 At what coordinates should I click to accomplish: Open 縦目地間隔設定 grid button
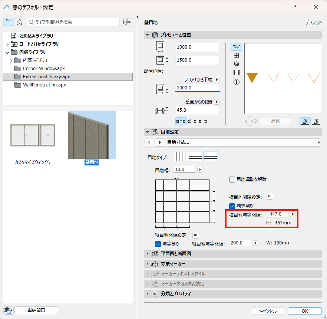pyautogui.click(x=196, y=235)
